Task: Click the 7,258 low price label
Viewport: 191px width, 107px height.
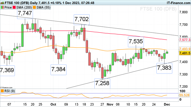Action: click(x=102, y=83)
